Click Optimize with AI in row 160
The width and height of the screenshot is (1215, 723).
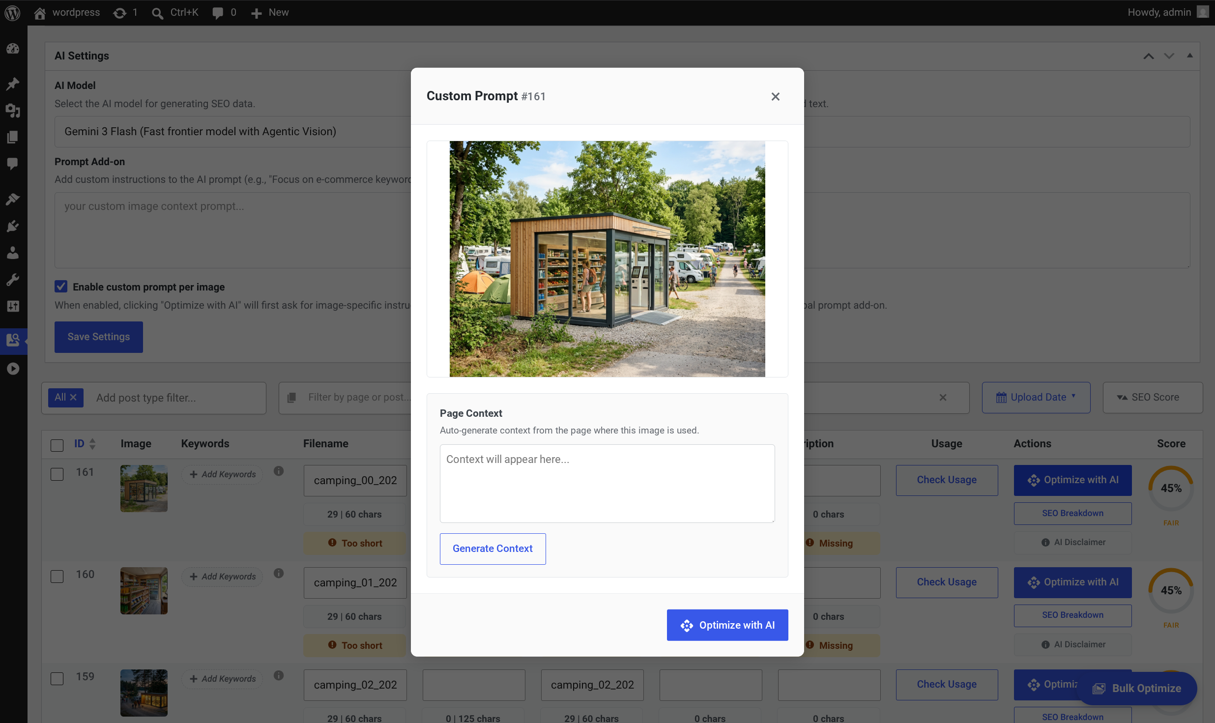click(x=1072, y=582)
